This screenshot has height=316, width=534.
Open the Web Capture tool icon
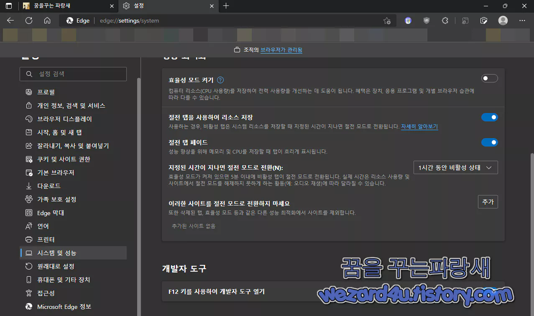484,20
